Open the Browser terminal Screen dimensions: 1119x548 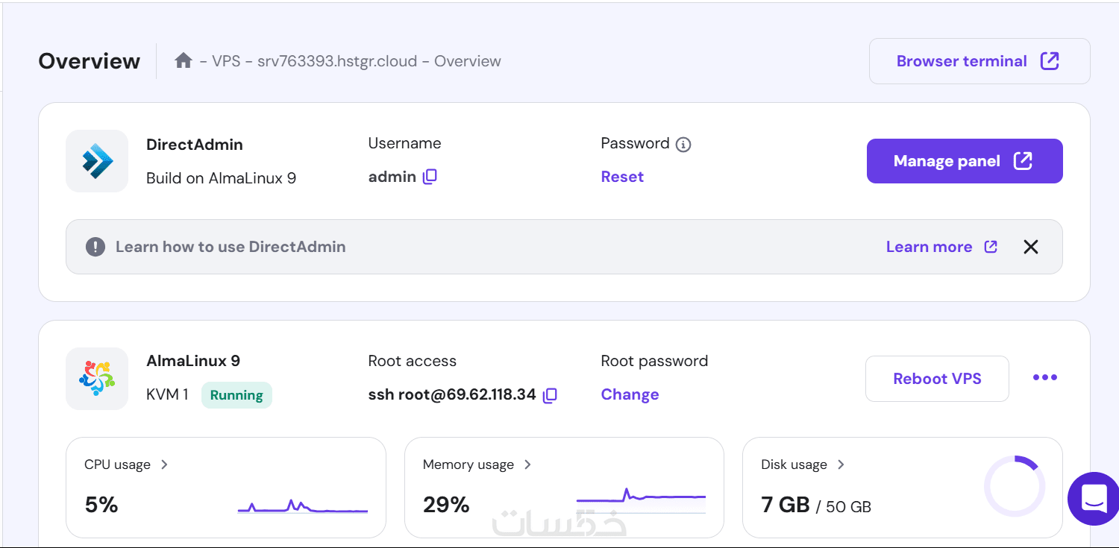point(979,61)
